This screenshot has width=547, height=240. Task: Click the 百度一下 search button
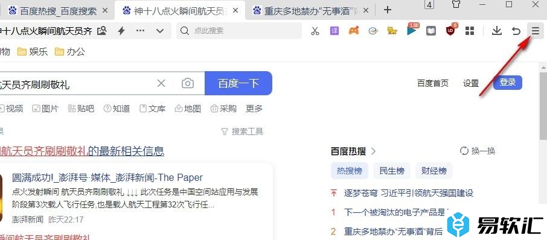point(238,83)
